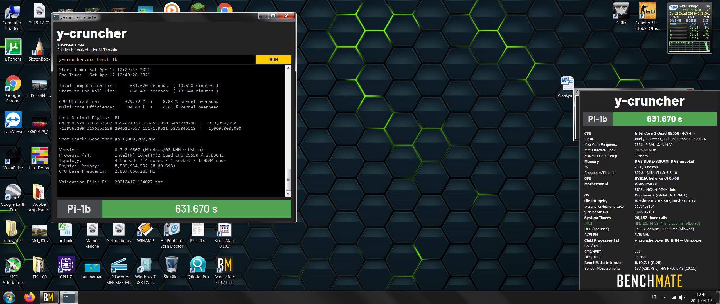Select the Sekmadienis desktop icon

click(x=119, y=233)
